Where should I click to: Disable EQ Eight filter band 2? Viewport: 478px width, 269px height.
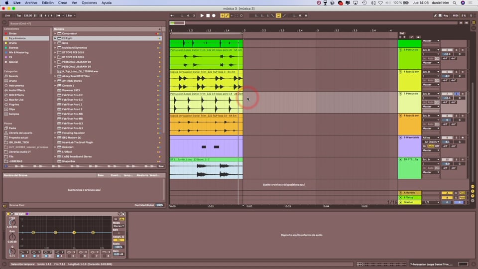point(34,256)
